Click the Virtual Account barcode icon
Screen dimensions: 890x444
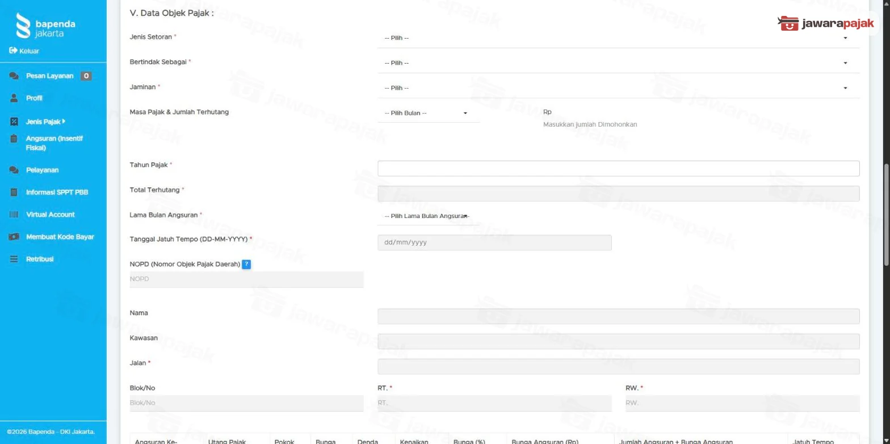point(14,215)
